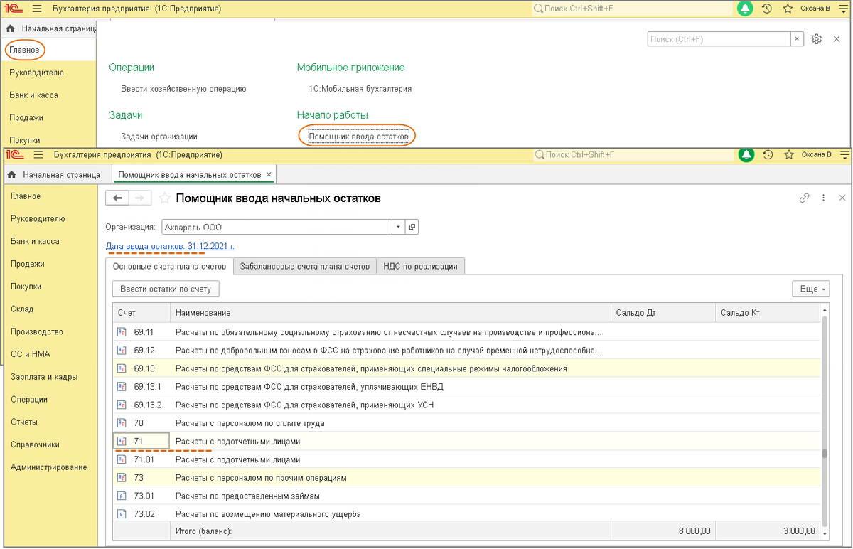Go back with the left arrow button

click(x=117, y=198)
